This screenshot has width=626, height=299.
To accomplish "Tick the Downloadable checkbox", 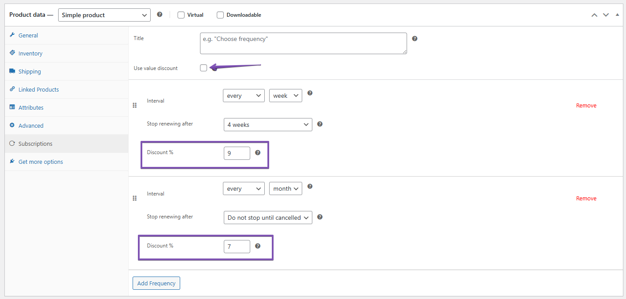I will [x=220, y=15].
